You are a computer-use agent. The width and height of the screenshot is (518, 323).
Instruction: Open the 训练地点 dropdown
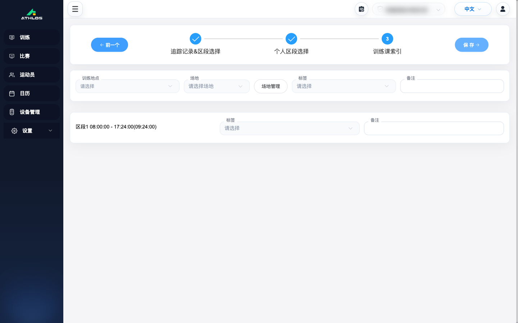(127, 86)
